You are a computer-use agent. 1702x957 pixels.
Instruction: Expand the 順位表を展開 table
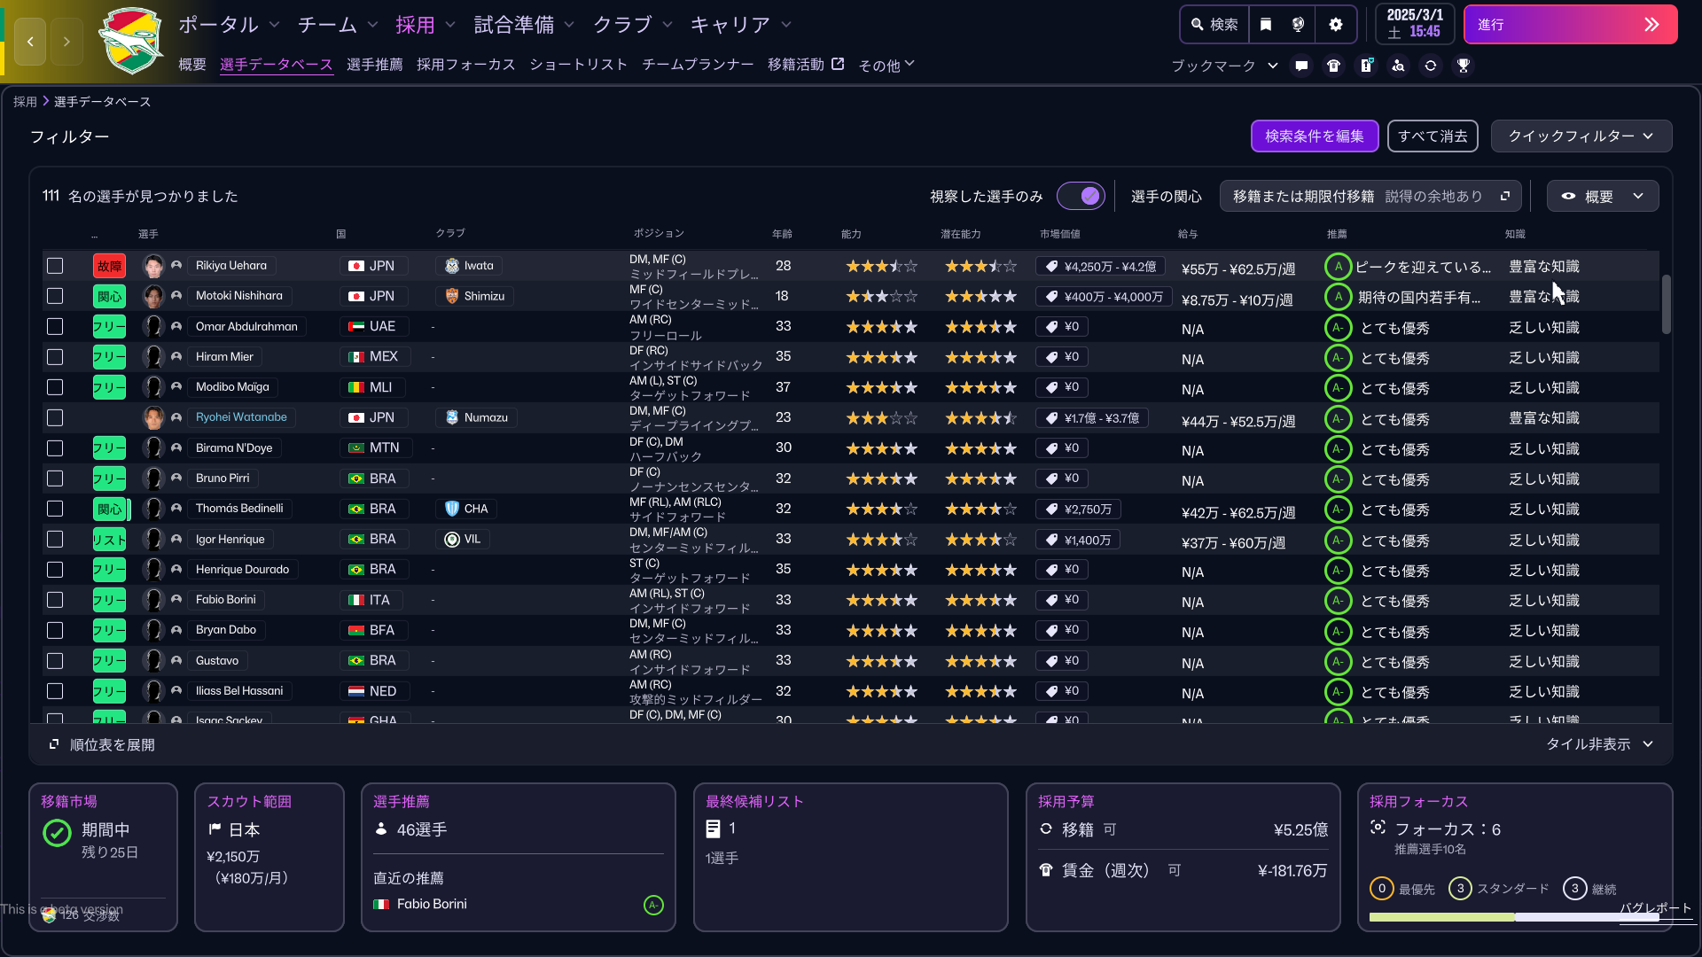pos(102,744)
